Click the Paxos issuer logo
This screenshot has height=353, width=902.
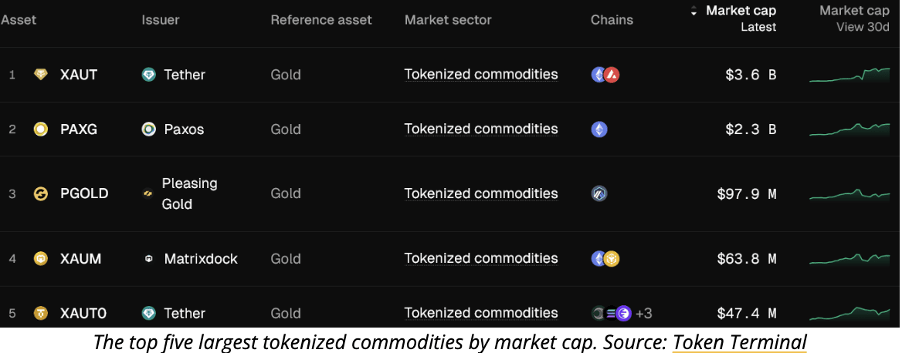click(149, 129)
